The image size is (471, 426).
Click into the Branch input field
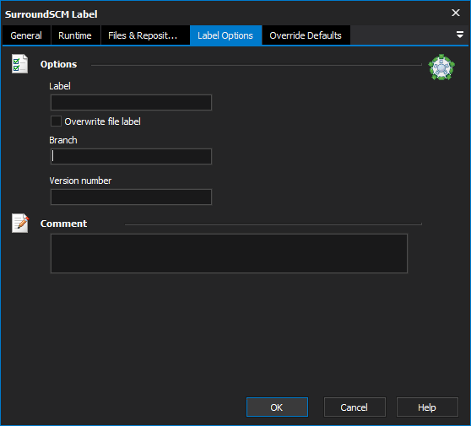tap(132, 156)
